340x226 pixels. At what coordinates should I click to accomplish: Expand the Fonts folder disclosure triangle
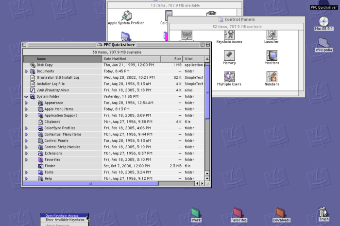26,173
